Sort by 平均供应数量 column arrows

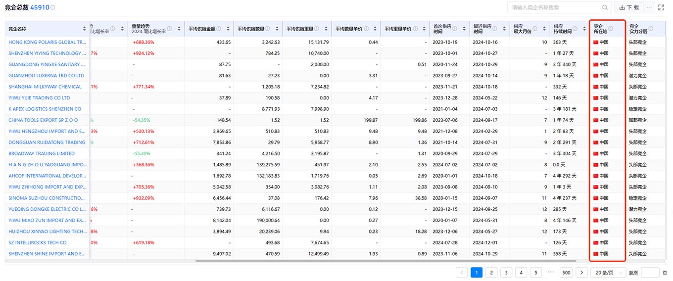point(277,29)
